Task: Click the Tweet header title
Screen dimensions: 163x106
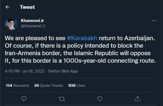Action: (27, 7)
